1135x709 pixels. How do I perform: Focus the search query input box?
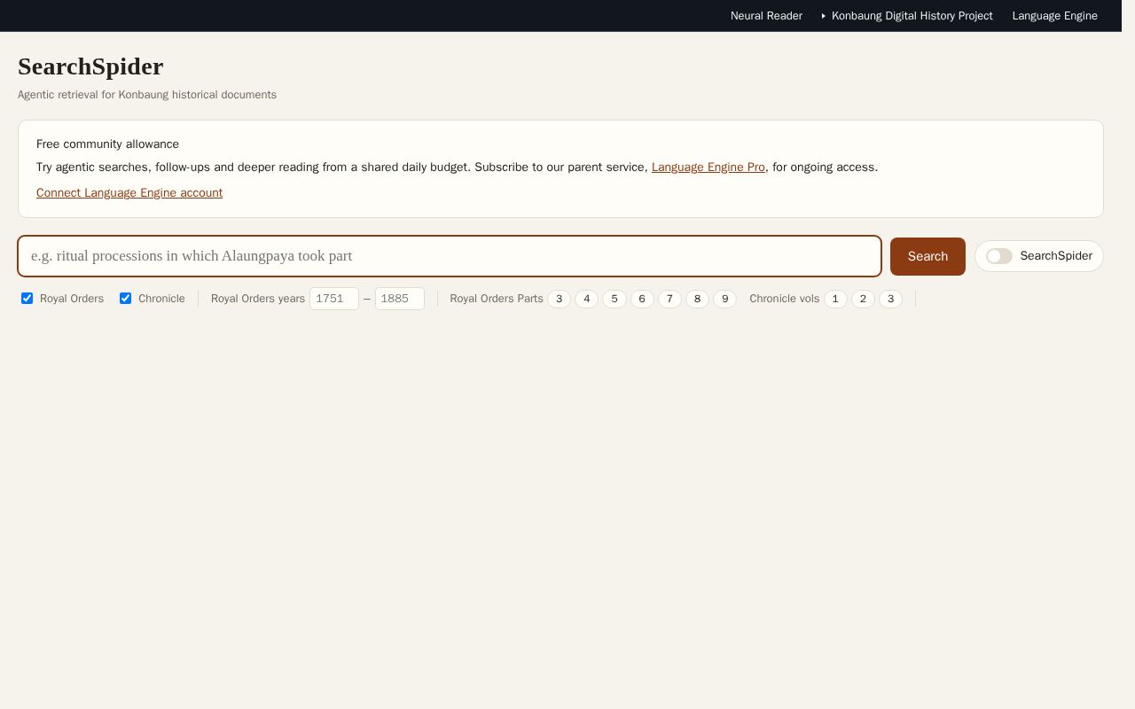pos(450,256)
